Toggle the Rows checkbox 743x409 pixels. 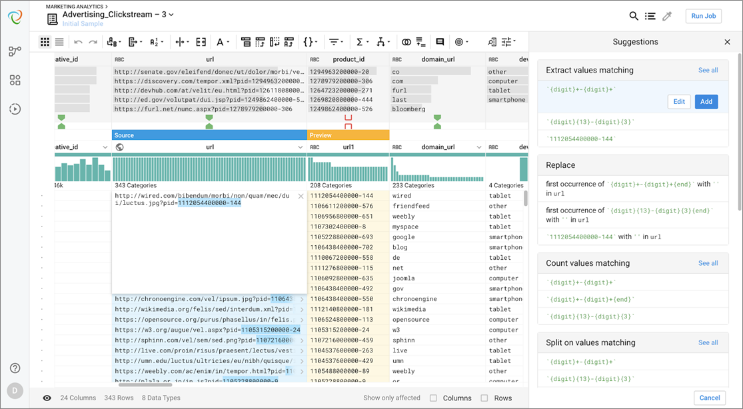pyautogui.click(x=484, y=398)
